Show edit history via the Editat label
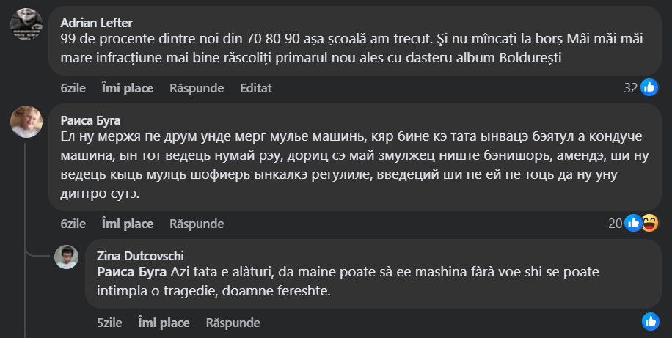The width and height of the screenshot is (672, 338). [256, 88]
